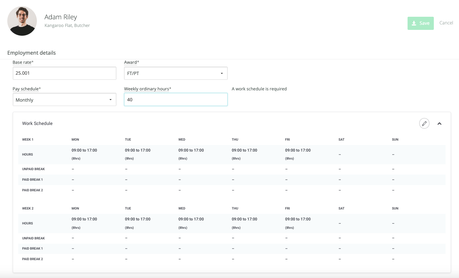Collapse the Work Schedule panel chevron
Screen dimensions: 459x278
[439, 124]
